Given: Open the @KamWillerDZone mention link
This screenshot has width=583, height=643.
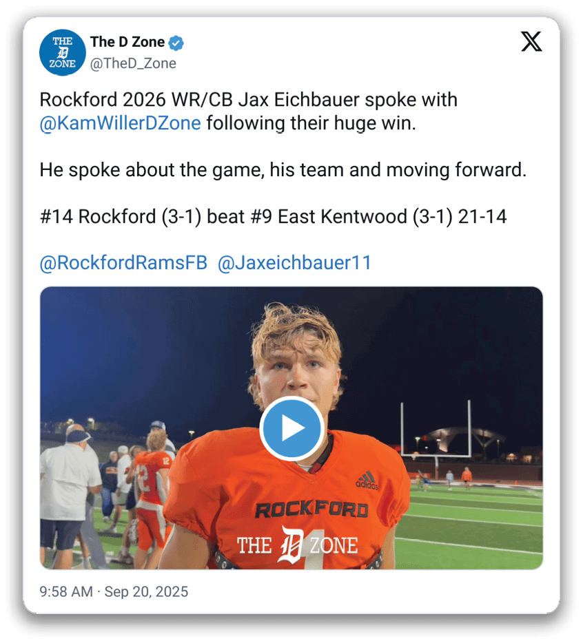Looking at the screenshot, I should tap(121, 123).
